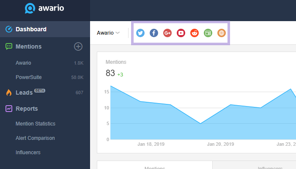Click the lowest chart point at 5
The height and width of the screenshot is (169, 296).
(x=200, y=123)
